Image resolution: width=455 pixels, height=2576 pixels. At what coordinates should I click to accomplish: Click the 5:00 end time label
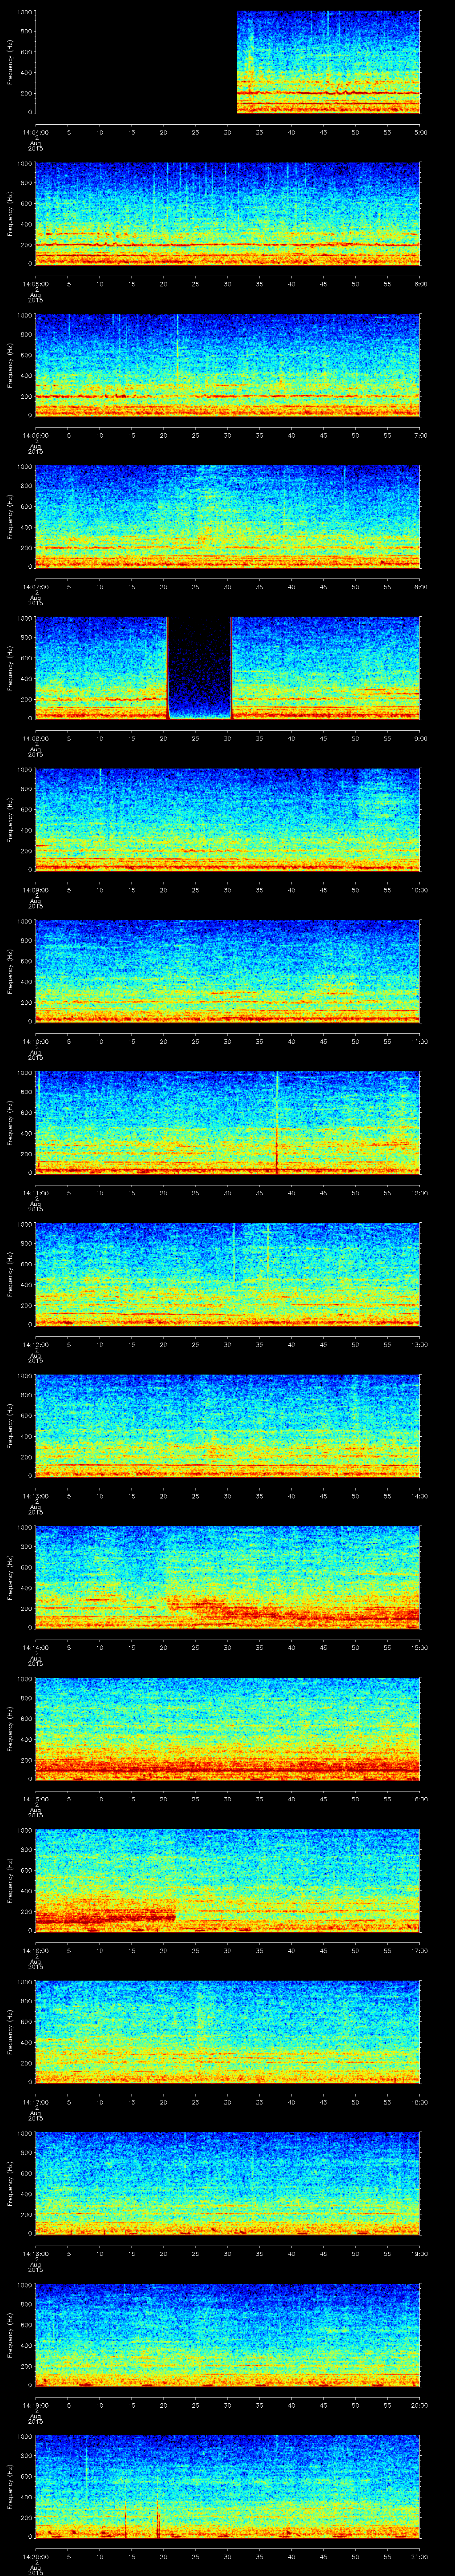point(420,132)
